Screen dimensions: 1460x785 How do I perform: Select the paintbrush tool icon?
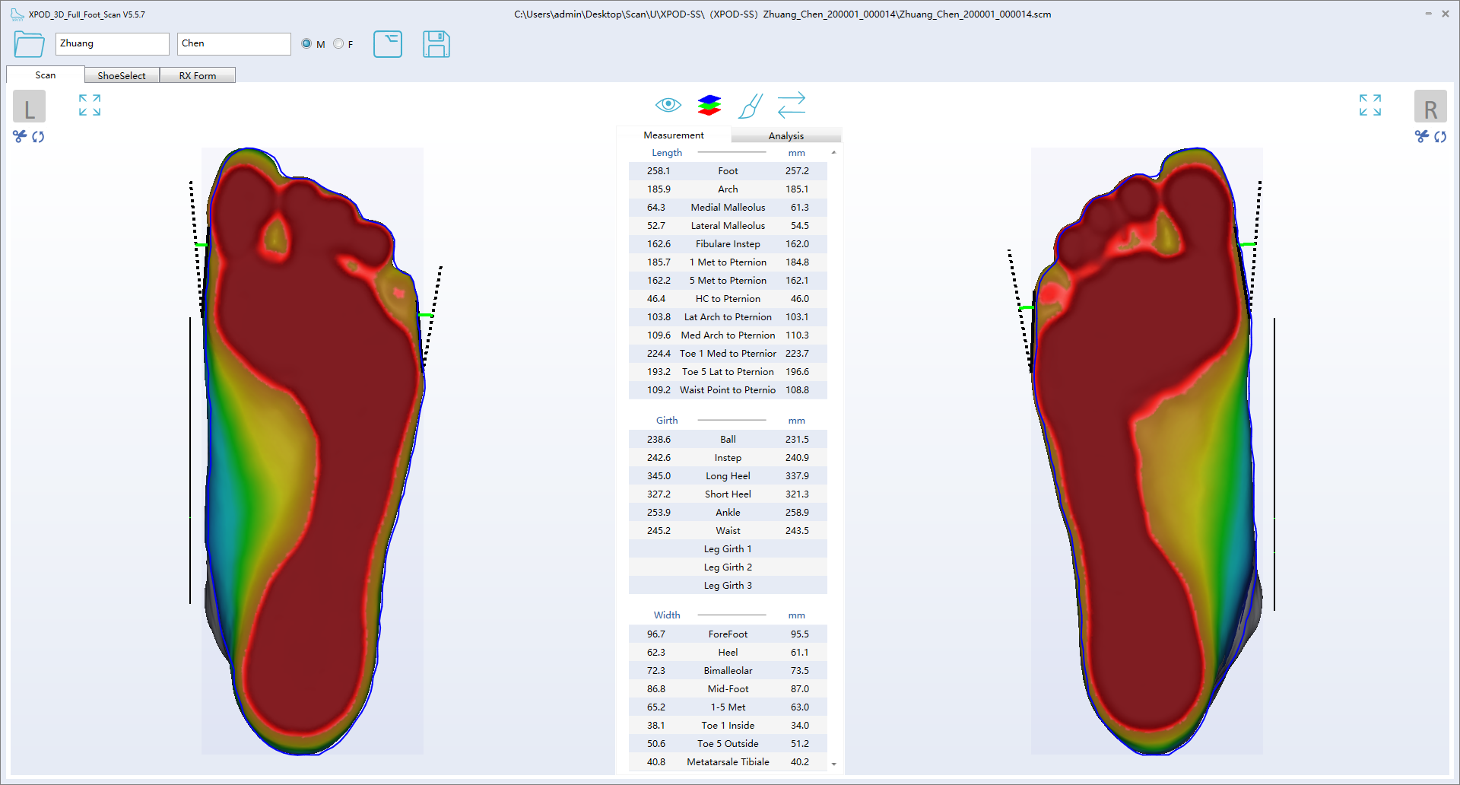(x=751, y=106)
